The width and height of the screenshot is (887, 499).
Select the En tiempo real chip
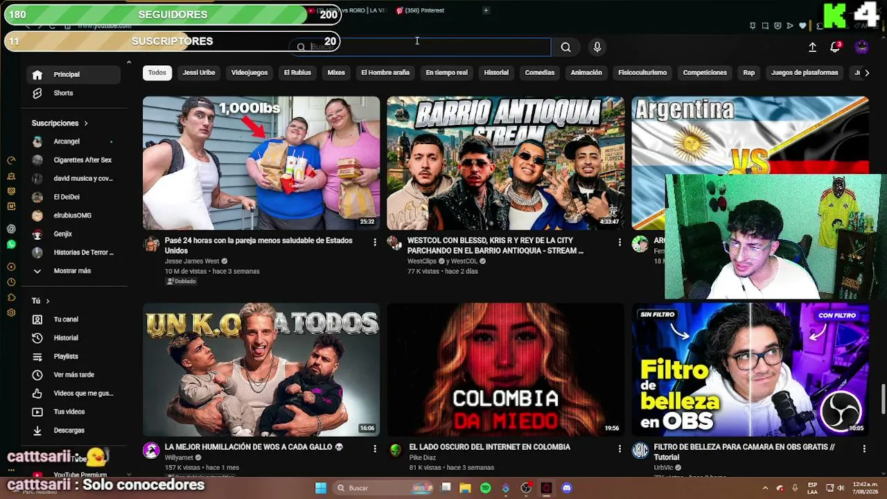447,73
